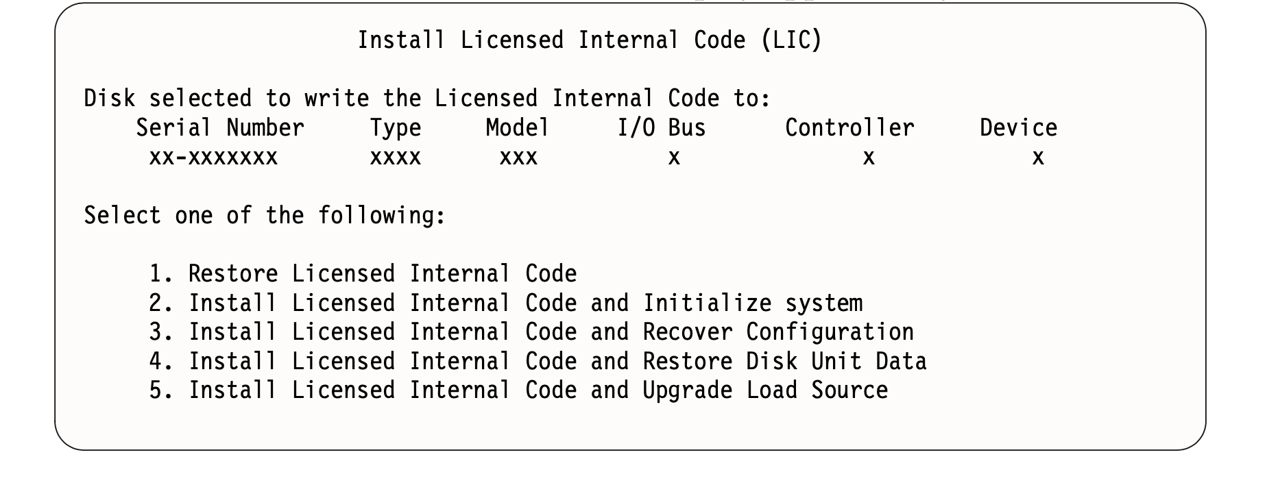Click the Serial Number column header
The height and width of the screenshot is (485, 1267).
pos(220,128)
